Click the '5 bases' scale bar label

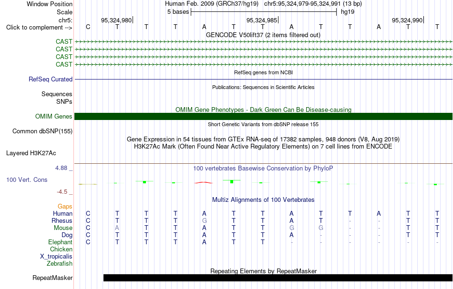click(178, 12)
